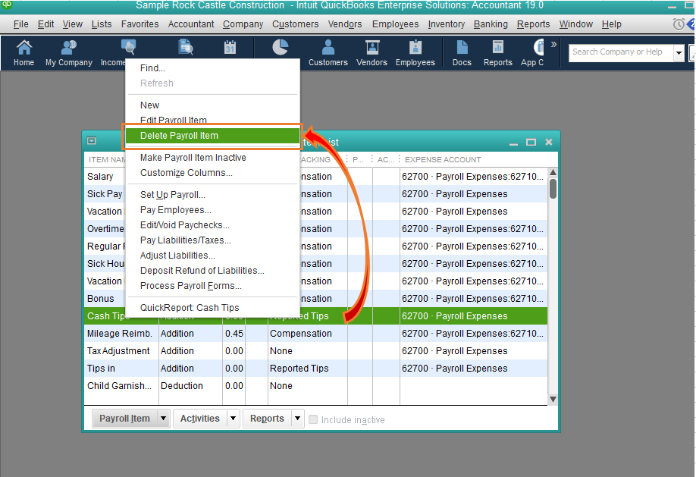Open My Company from the icon bar

click(x=68, y=52)
